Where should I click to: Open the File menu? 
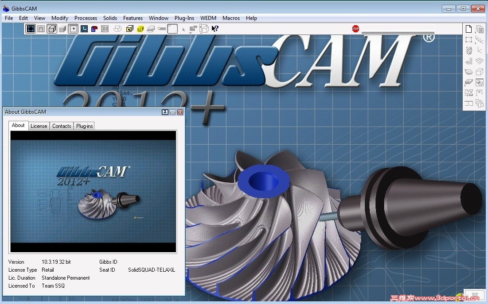tap(9, 18)
